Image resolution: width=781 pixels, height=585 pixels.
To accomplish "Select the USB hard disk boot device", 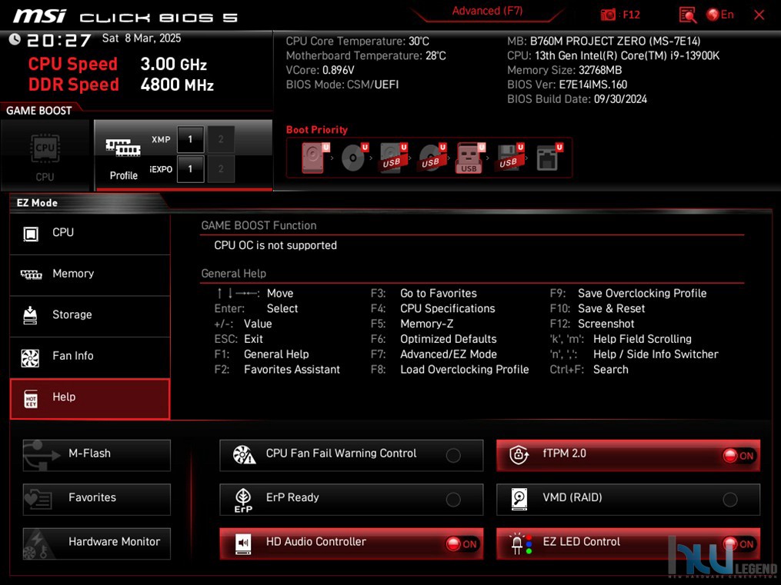I will point(393,157).
